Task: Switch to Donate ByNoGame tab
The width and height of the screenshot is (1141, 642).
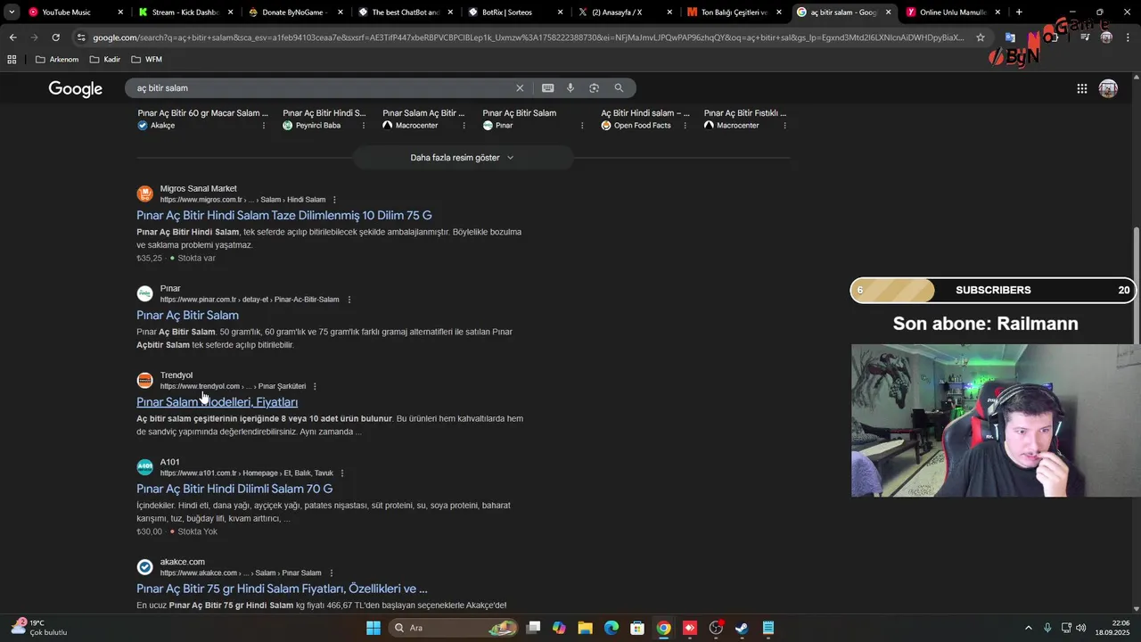Action: click(x=294, y=12)
